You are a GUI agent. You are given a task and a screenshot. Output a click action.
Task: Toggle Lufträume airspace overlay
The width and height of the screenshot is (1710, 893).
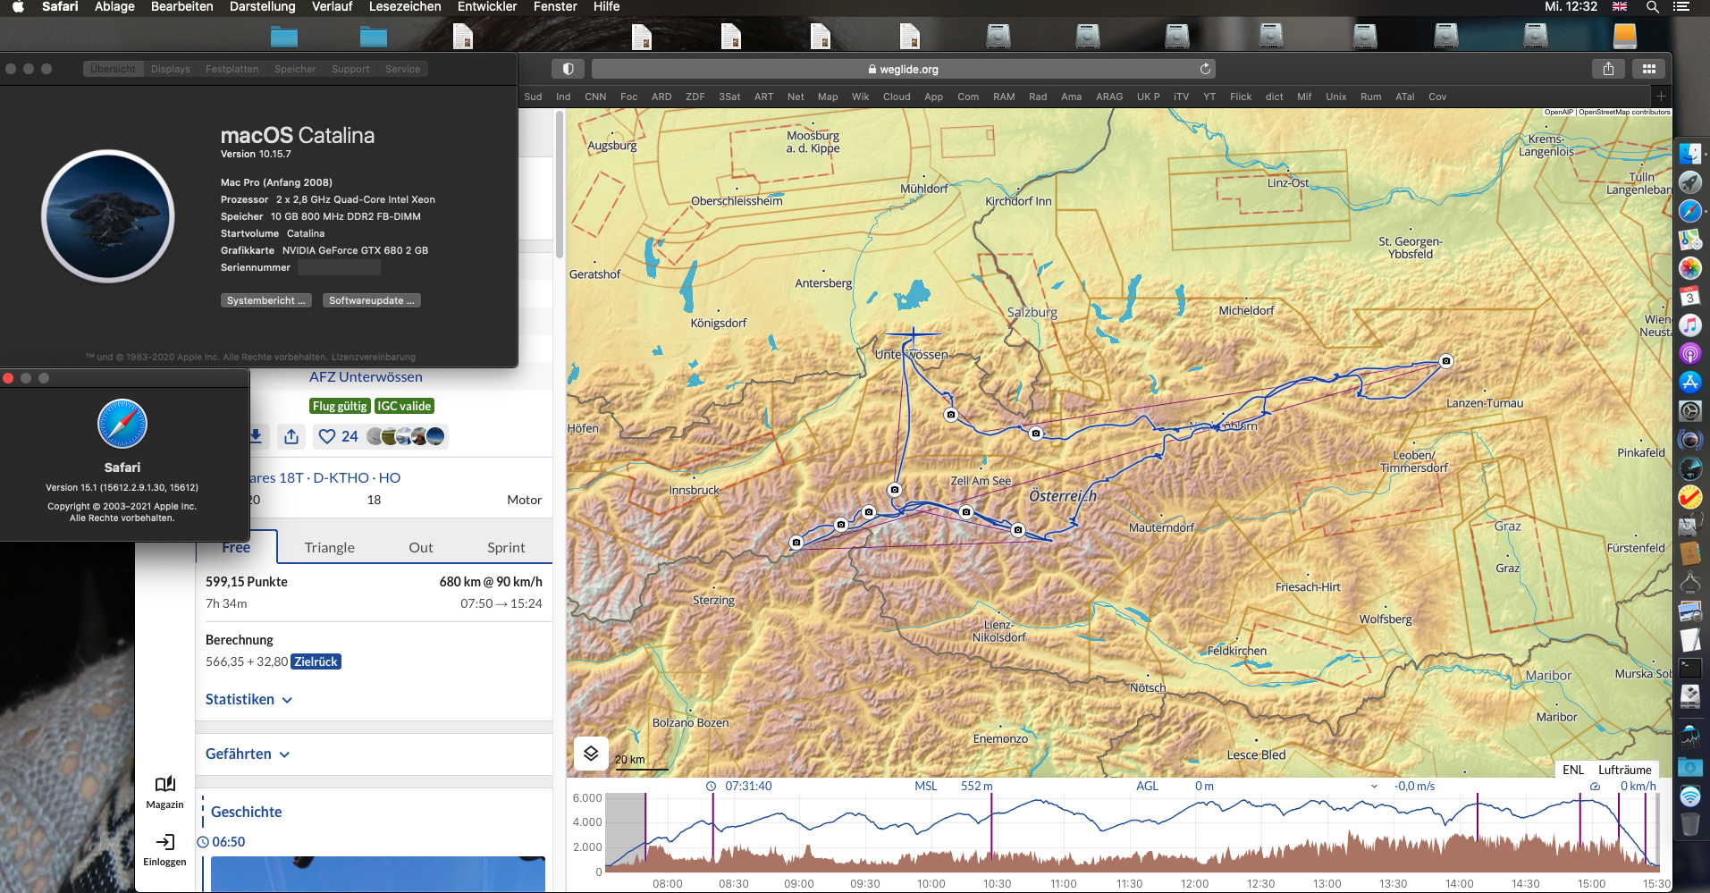1624,770
